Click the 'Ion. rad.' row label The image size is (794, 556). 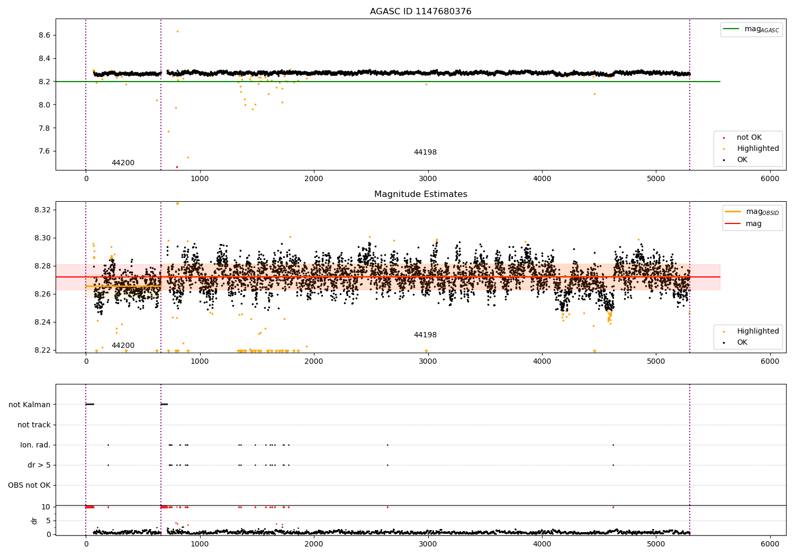35,445
